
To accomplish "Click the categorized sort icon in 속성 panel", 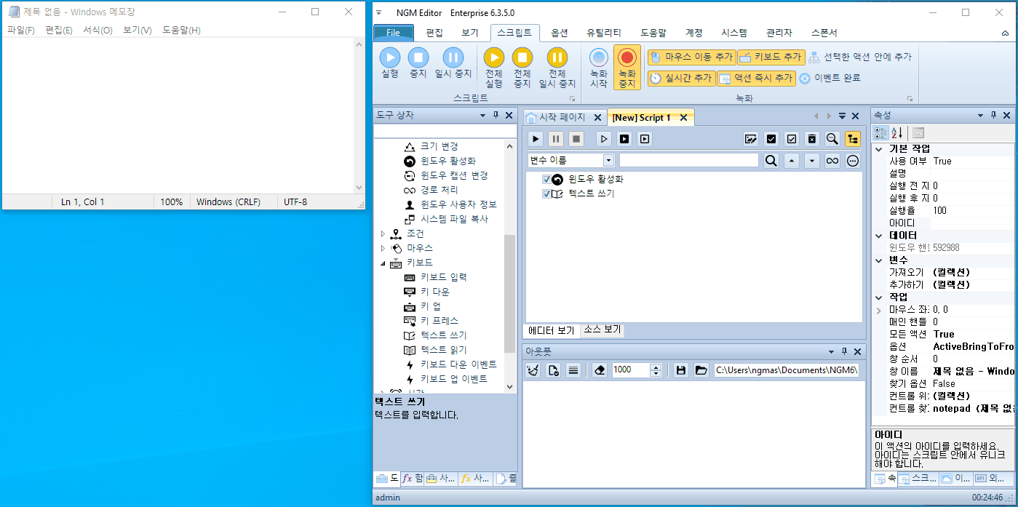I will pos(880,132).
